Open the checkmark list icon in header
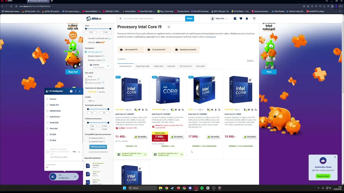 click(x=235, y=18)
